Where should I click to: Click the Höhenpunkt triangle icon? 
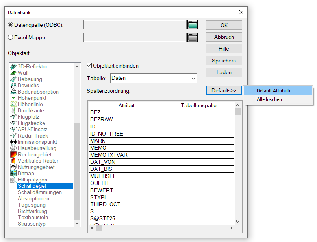click(x=13, y=98)
